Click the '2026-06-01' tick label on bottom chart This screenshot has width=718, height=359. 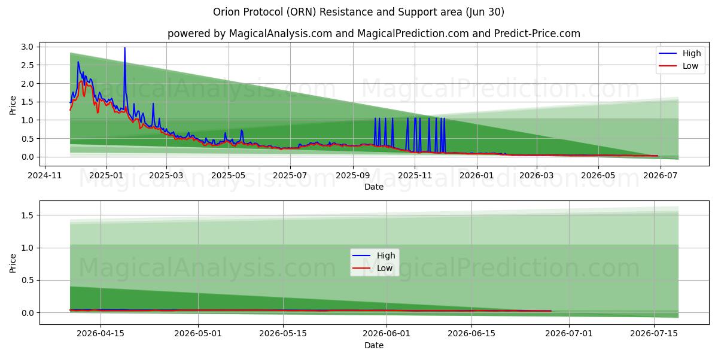[386, 334]
